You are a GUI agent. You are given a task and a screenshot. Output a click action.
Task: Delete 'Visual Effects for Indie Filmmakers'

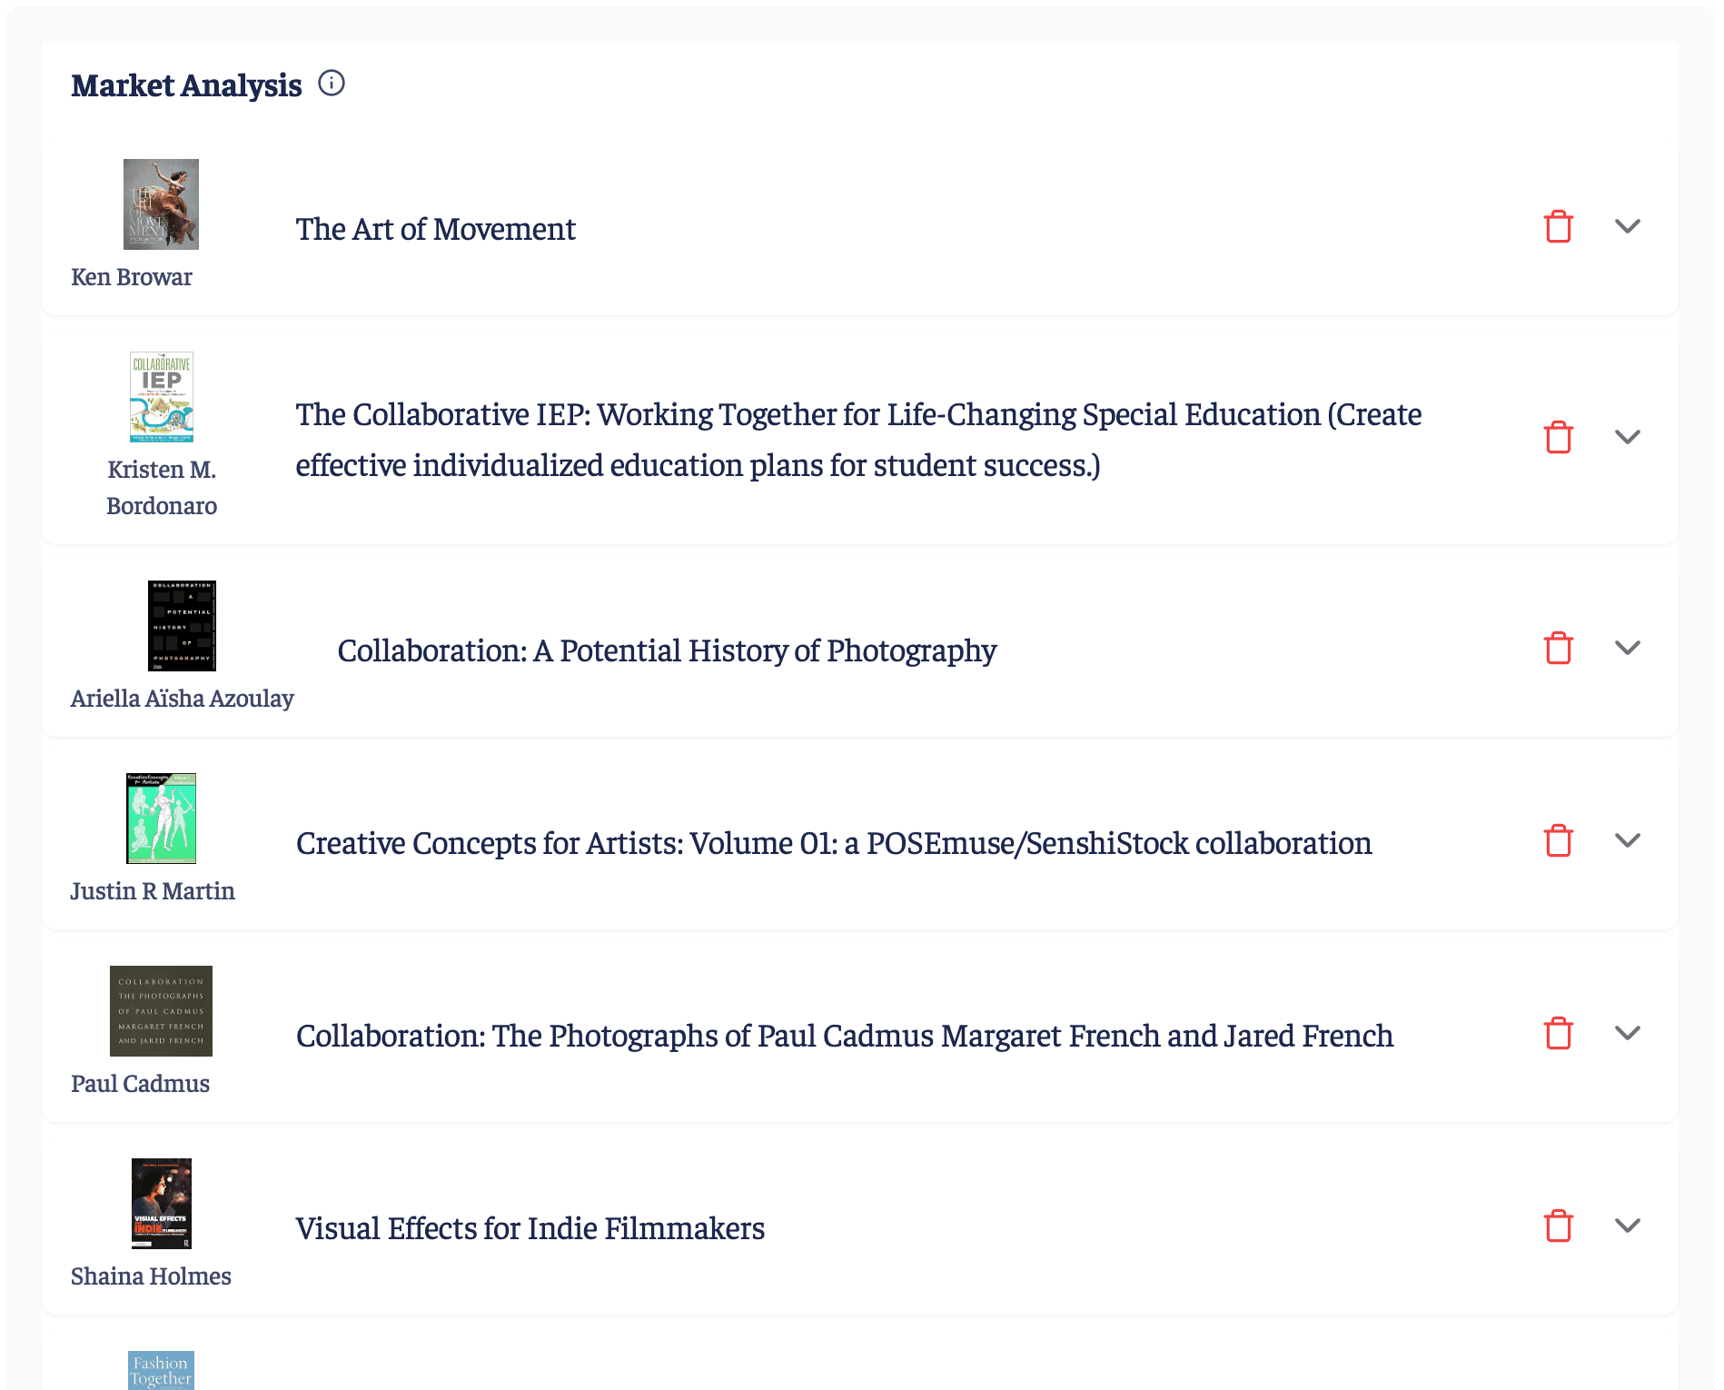(1559, 1226)
